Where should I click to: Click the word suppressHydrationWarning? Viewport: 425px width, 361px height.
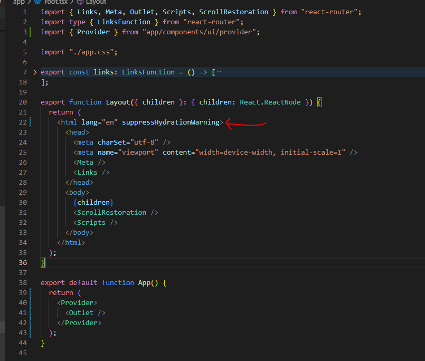pyautogui.click(x=171, y=122)
